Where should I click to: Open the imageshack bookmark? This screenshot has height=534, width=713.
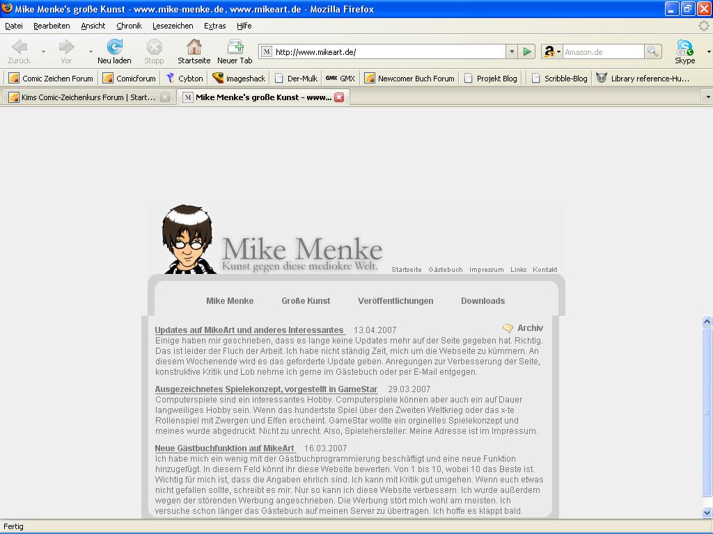(239, 79)
